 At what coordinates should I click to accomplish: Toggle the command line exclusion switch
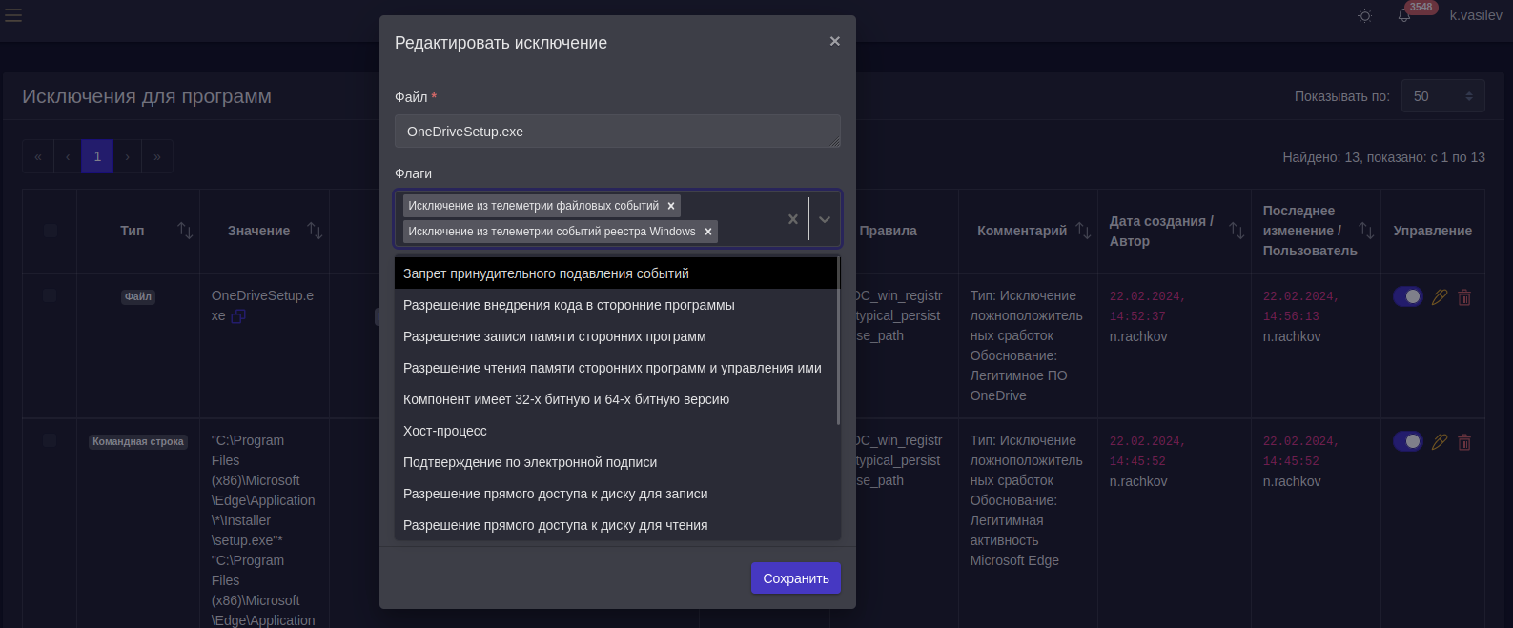pyautogui.click(x=1407, y=441)
